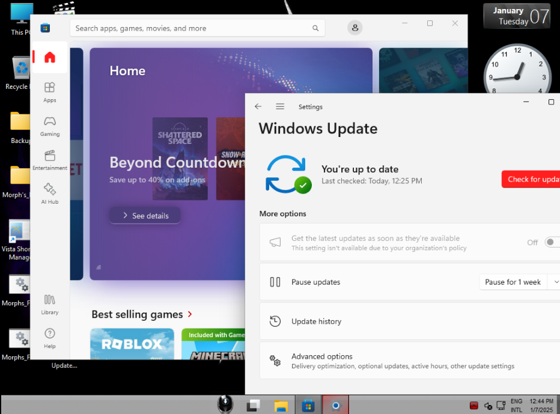Screen dimensions: 560x414
Task: Open Task View on the taskbar
Action: [253, 405]
